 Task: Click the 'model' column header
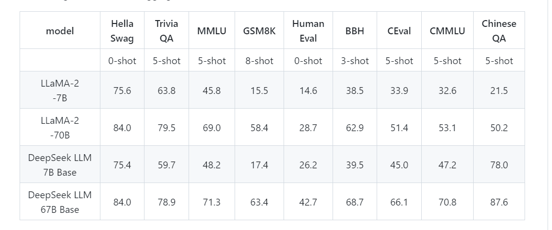click(60, 31)
